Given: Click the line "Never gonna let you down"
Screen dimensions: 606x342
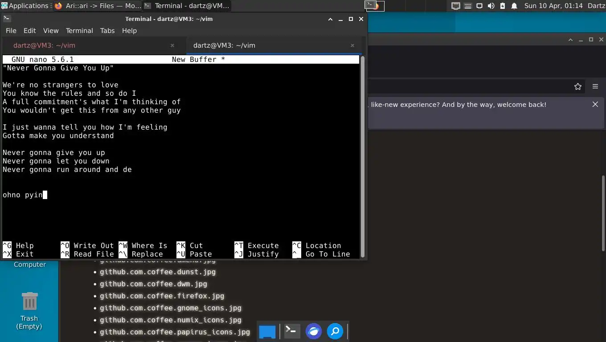Looking at the screenshot, I should coord(56,161).
